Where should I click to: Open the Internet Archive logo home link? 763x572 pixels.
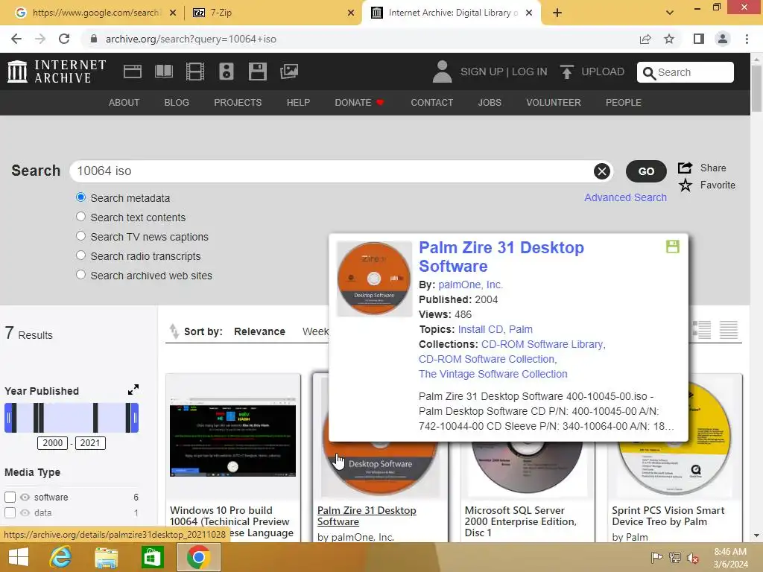coord(57,71)
